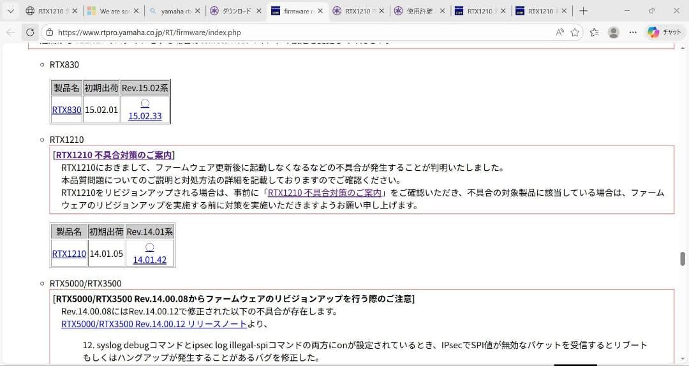This screenshot has width=689, height=366.
Task: Open the Favorites list icon
Action: point(594,32)
